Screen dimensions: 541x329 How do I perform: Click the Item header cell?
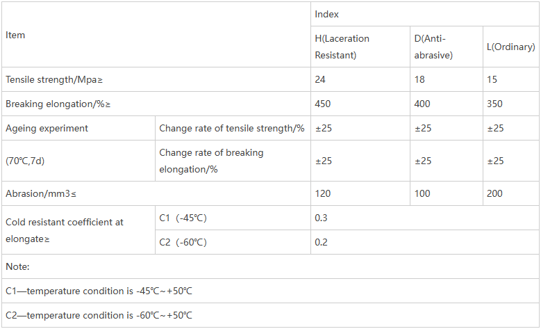pyautogui.click(x=15, y=35)
